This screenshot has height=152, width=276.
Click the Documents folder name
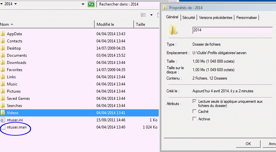(x=17, y=55)
